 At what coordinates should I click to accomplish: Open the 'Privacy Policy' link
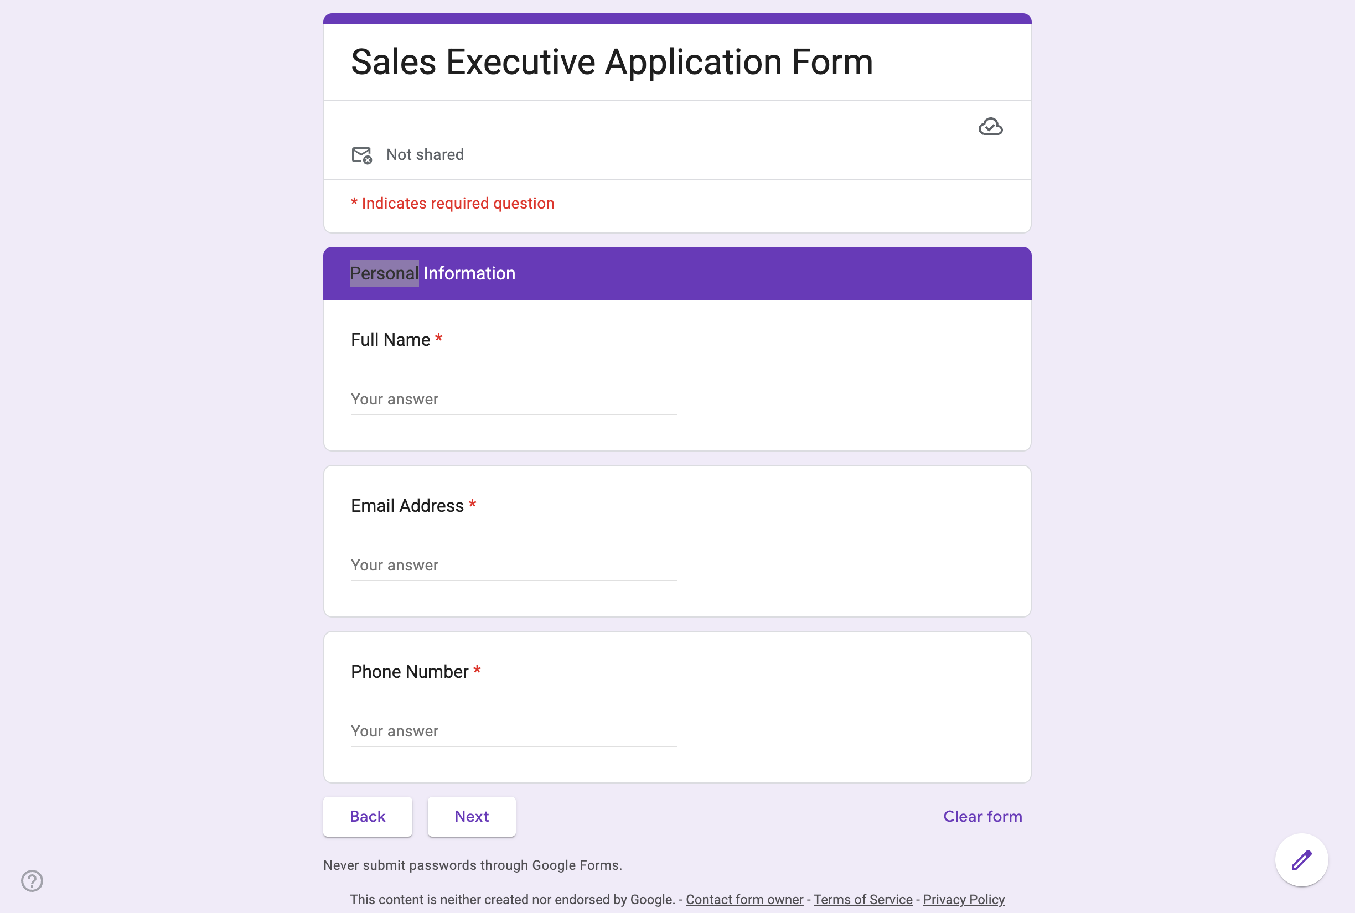(964, 899)
